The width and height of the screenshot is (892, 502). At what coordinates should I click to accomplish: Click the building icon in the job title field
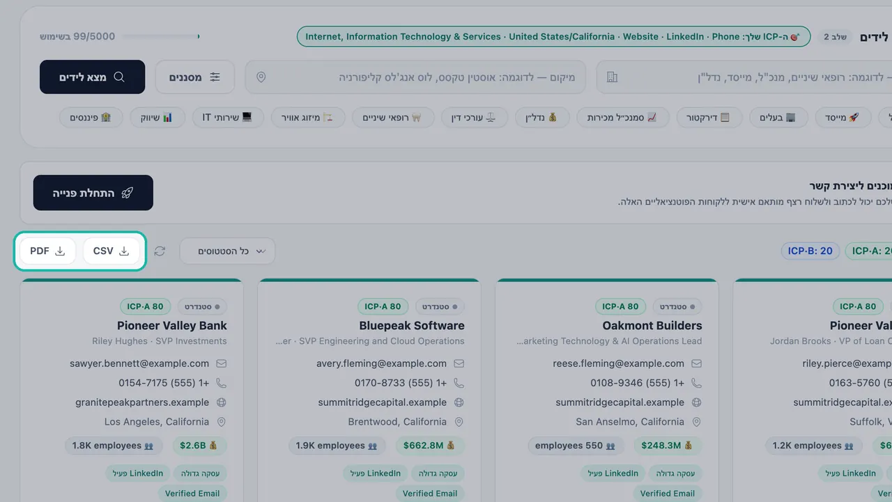point(613,77)
